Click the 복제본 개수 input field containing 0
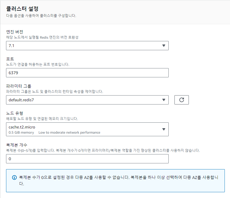This screenshot has height=198, width=230. point(87,159)
